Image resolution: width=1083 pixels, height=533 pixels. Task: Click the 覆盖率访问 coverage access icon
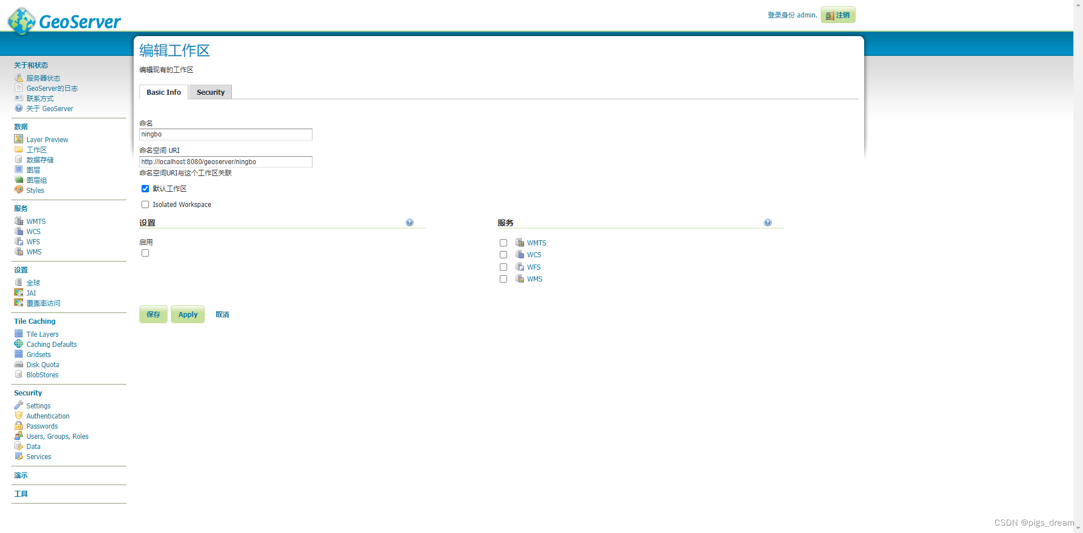point(19,303)
